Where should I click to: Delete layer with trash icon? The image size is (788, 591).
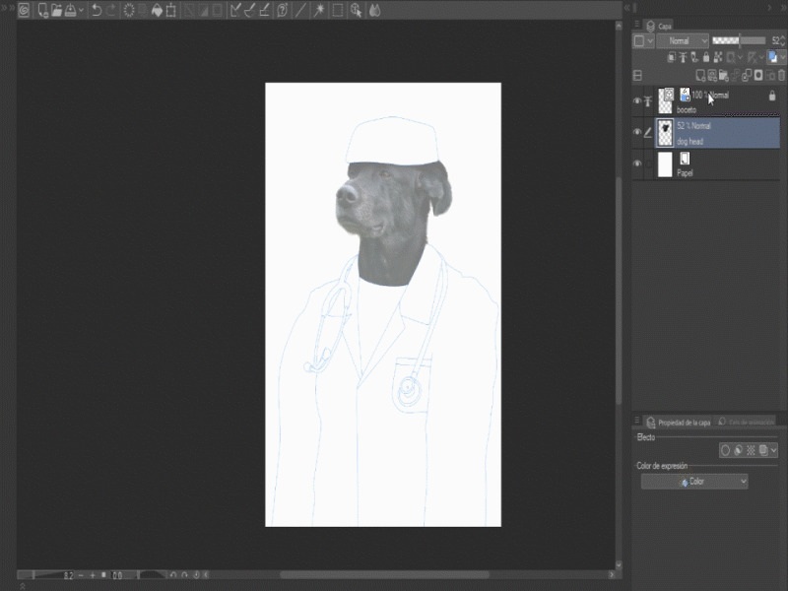[x=781, y=76]
